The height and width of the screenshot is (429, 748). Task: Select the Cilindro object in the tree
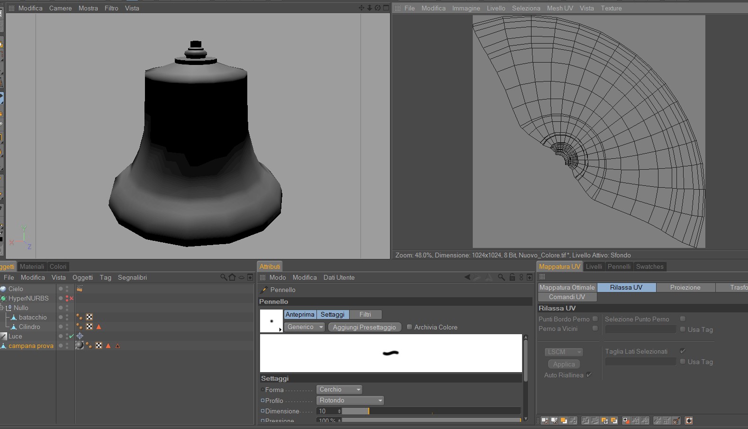click(29, 327)
